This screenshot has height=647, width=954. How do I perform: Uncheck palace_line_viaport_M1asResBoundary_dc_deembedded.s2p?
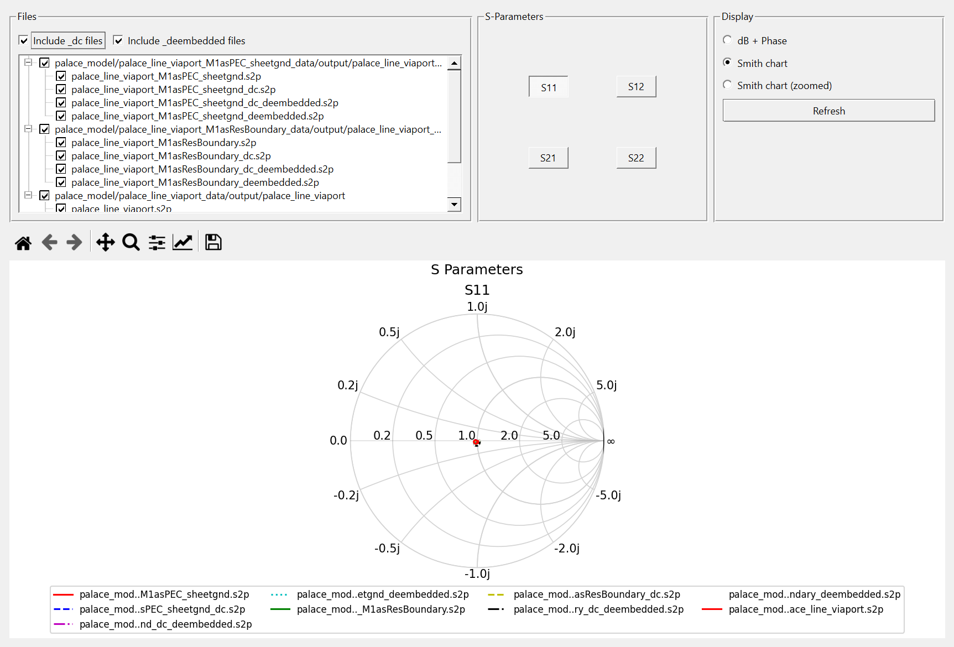click(x=61, y=169)
